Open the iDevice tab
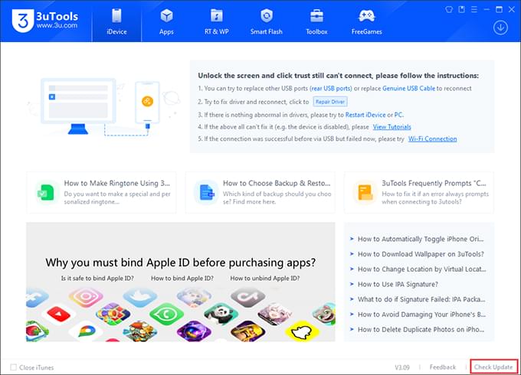 [116, 21]
